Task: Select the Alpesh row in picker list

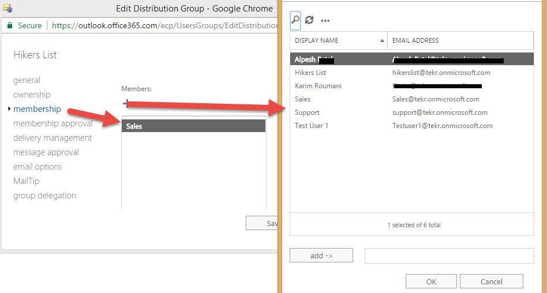Action: pyautogui.click(x=411, y=59)
